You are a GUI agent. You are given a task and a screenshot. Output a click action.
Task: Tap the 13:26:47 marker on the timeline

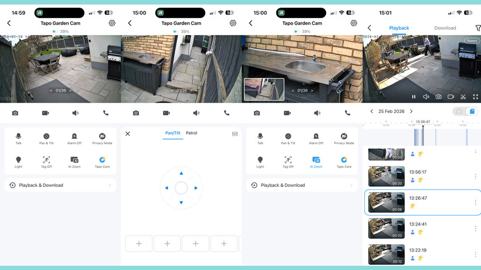click(x=423, y=122)
